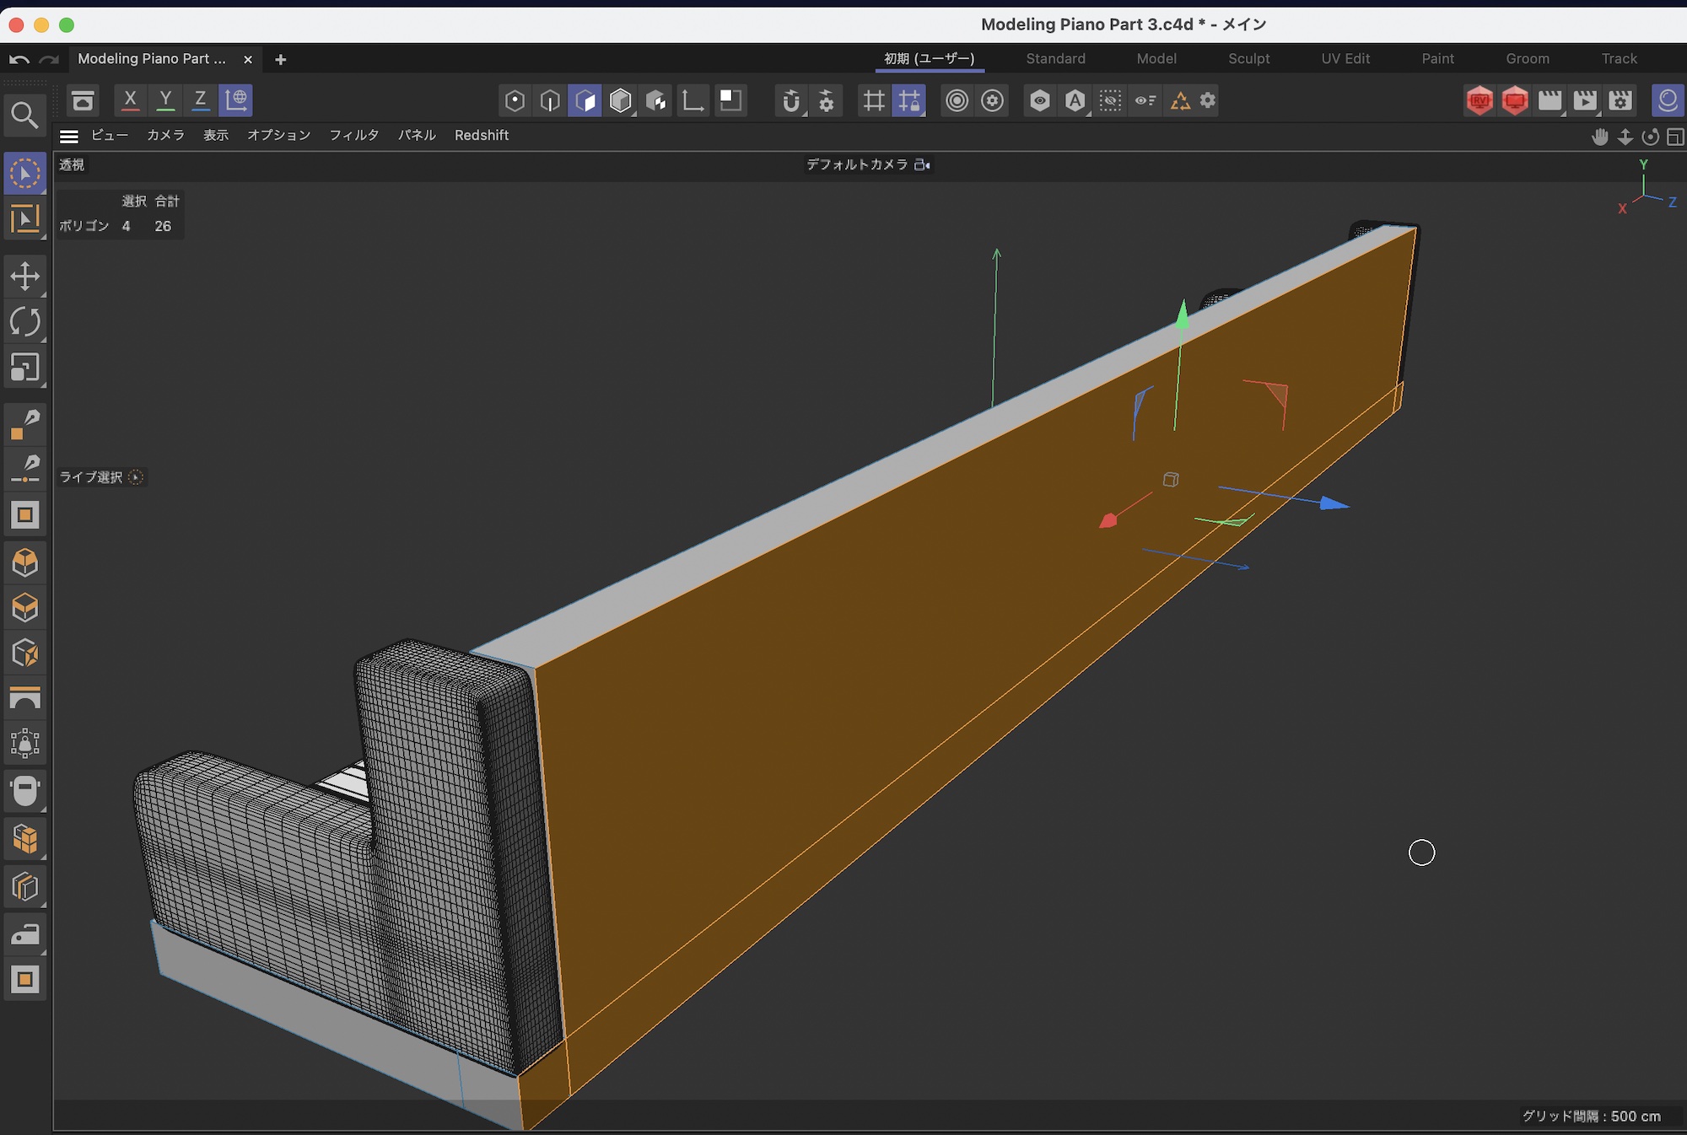Toggle viewport maximize icon at top right
Image resolution: width=1687 pixels, height=1135 pixels.
pos(1675,137)
